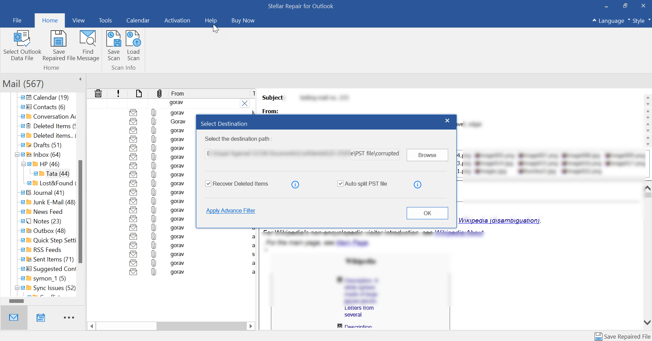Collapse the Inbox folder tree node
Screen dimensions: 652x341
click(x=17, y=155)
